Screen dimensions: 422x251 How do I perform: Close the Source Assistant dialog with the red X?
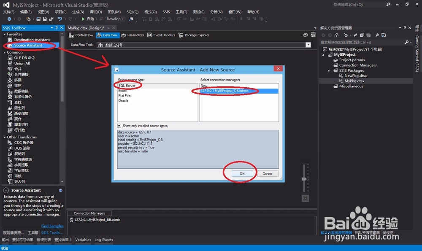(x=278, y=69)
